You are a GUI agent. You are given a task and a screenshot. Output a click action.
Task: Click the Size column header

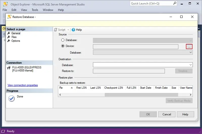tap(174, 88)
